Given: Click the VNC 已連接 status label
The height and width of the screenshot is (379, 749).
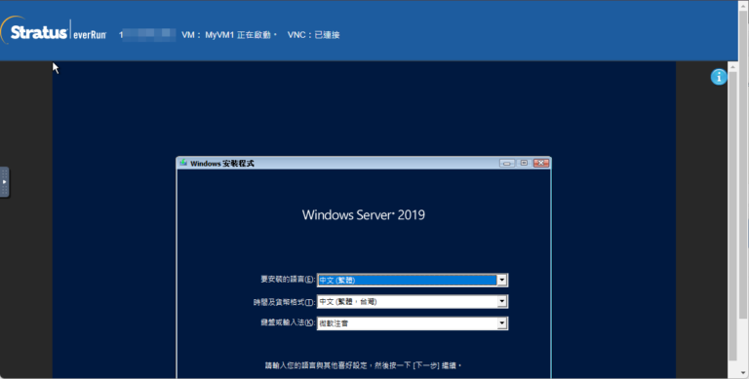Looking at the screenshot, I should 313,35.
